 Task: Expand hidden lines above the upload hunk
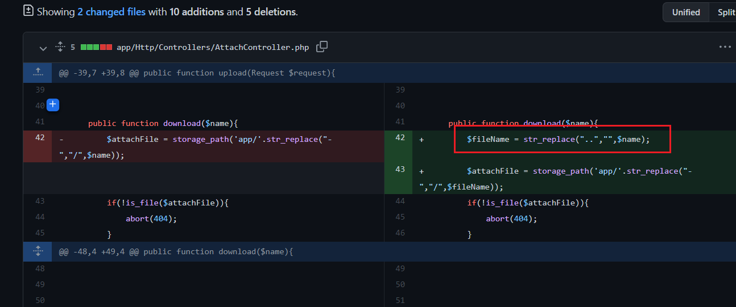(38, 73)
